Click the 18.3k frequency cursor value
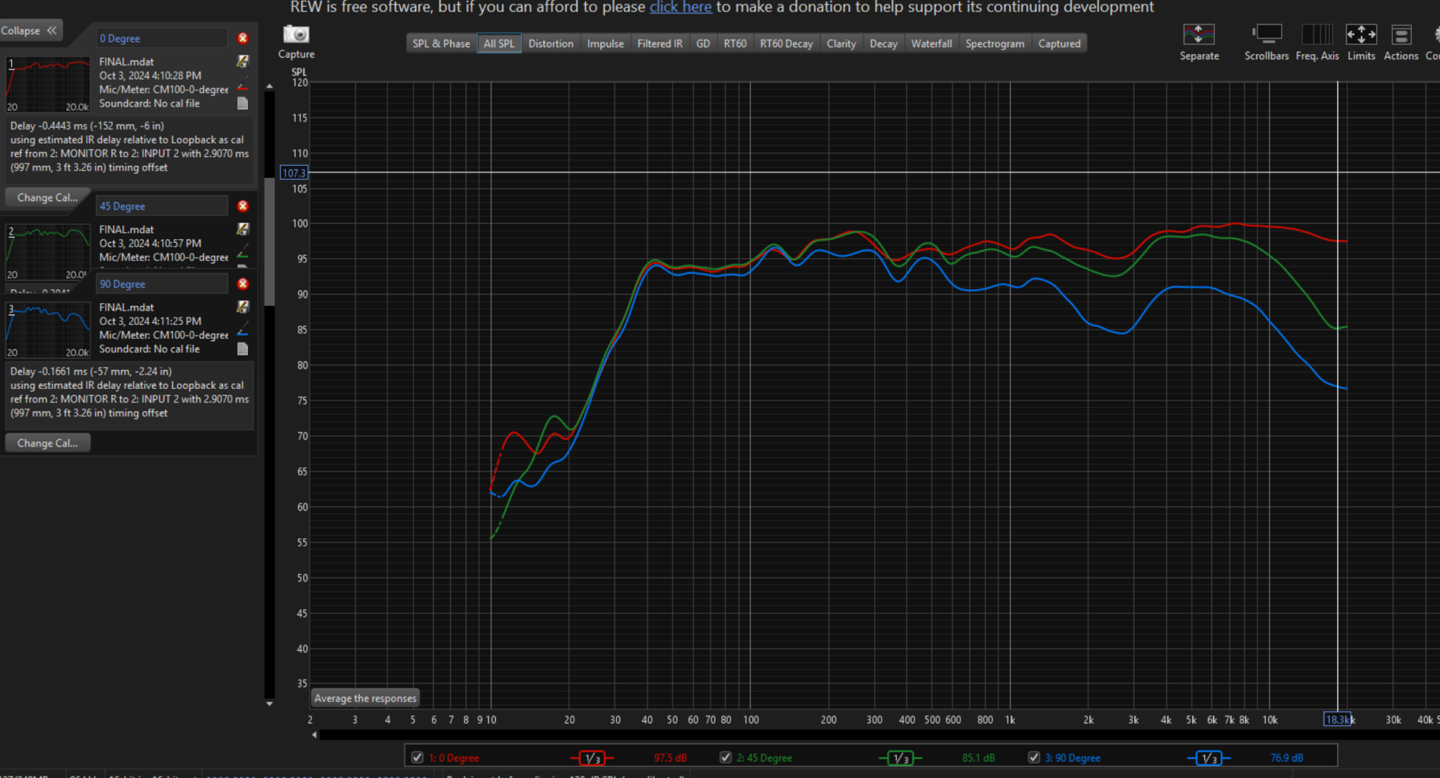 click(1337, 719)
